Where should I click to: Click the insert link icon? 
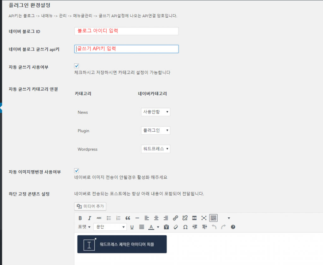click(x=175, y=218)
